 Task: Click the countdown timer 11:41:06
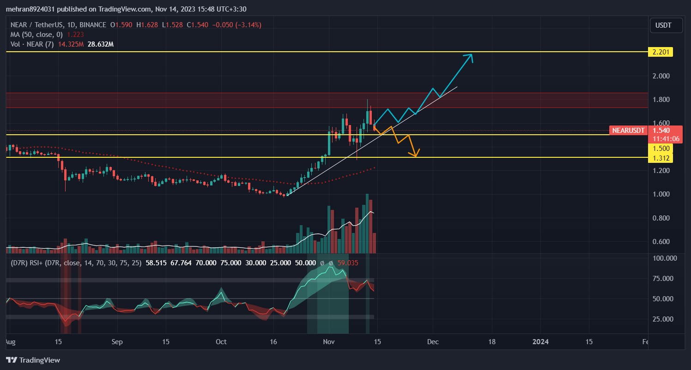pyautogui.click(x=666, y=138)
